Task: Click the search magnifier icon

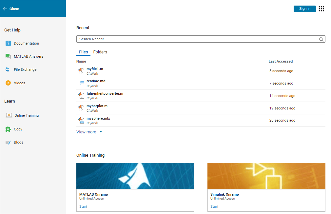Action: tap(321, 39)
